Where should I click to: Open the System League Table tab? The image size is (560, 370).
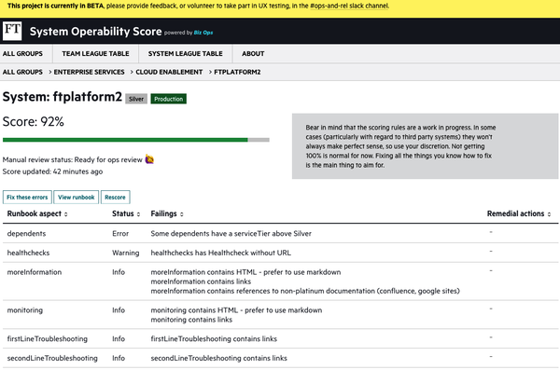(186, 53)
